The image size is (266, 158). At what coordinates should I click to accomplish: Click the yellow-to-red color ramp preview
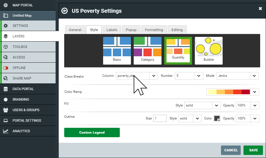[x=229, y=92]
